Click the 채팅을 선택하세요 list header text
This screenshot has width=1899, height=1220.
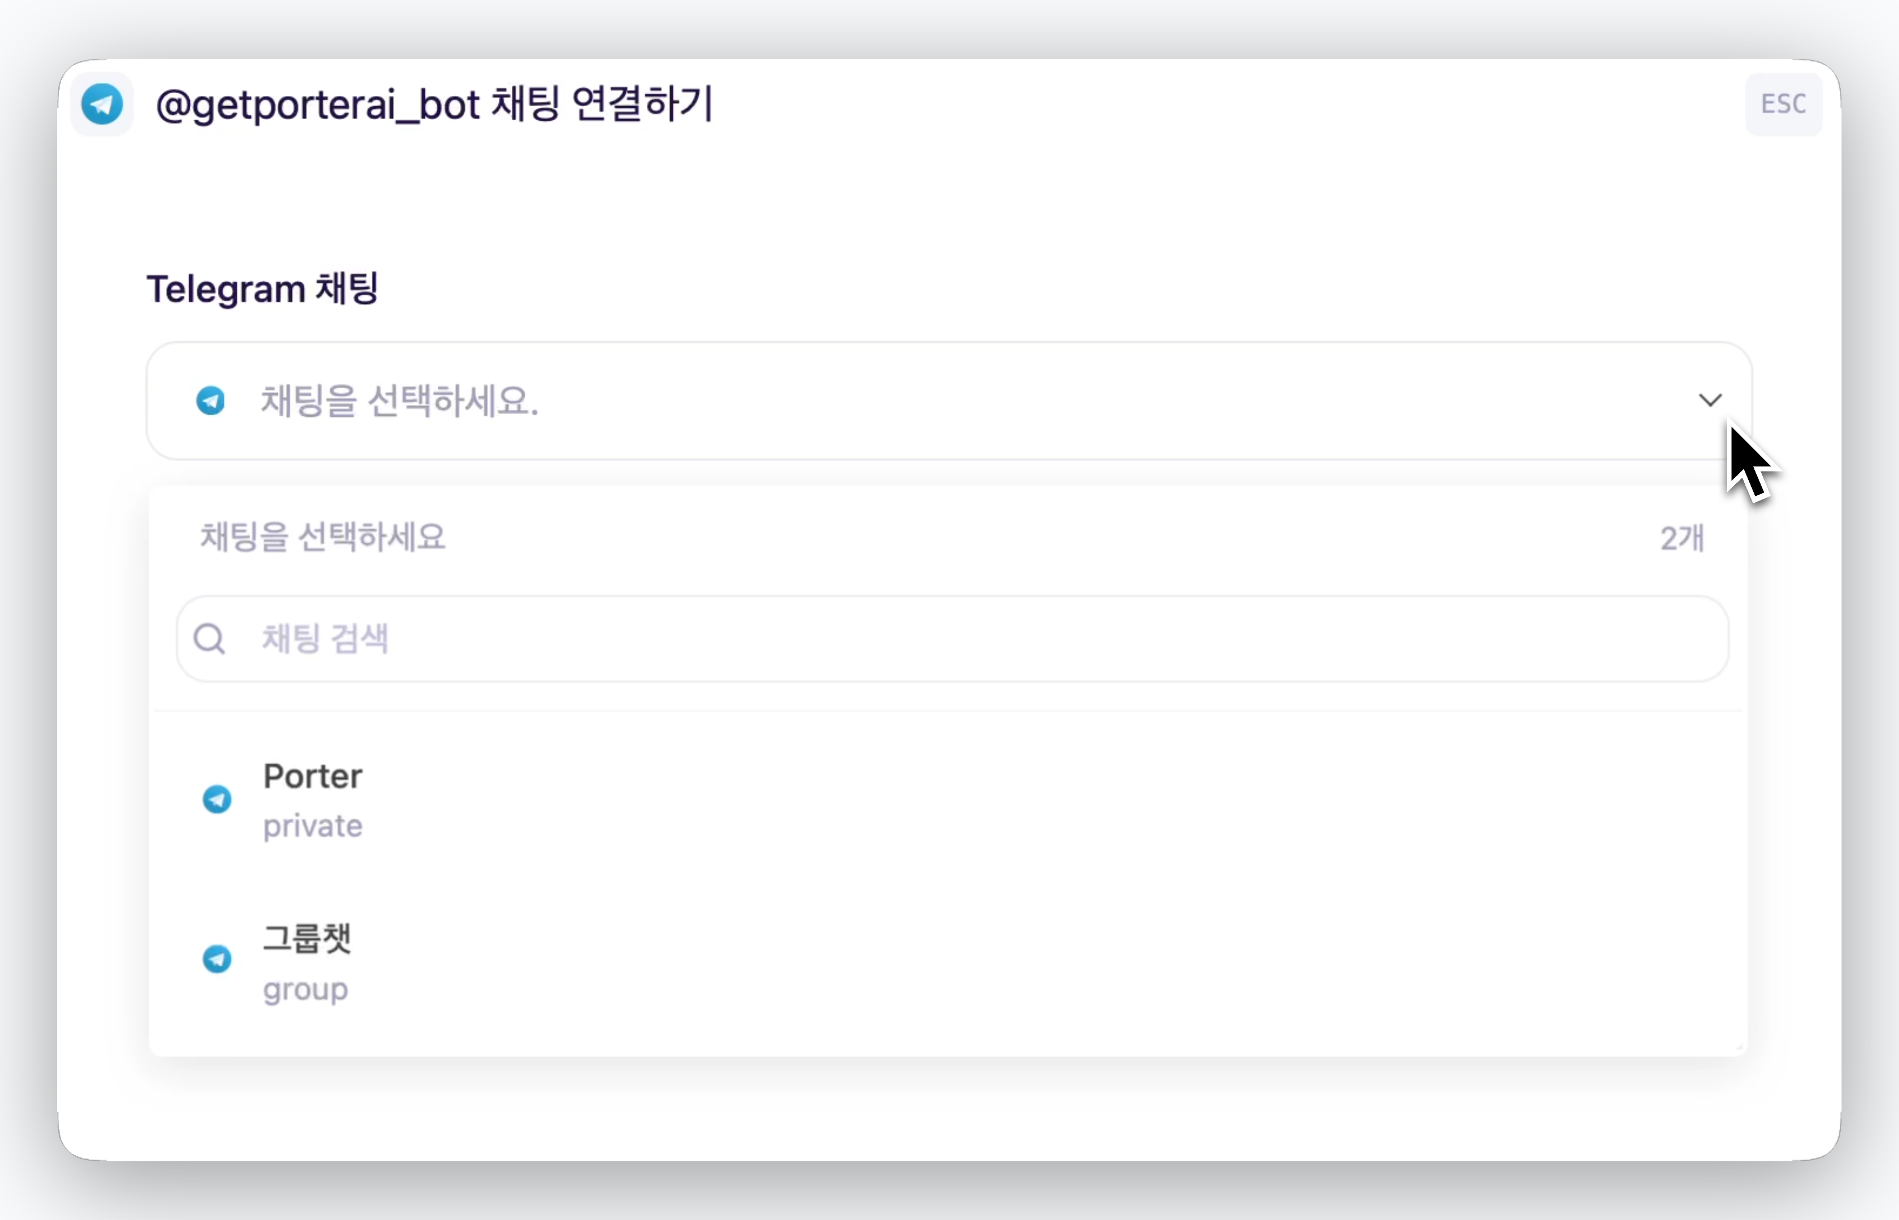pyautogui.click(x=323, y=537)
